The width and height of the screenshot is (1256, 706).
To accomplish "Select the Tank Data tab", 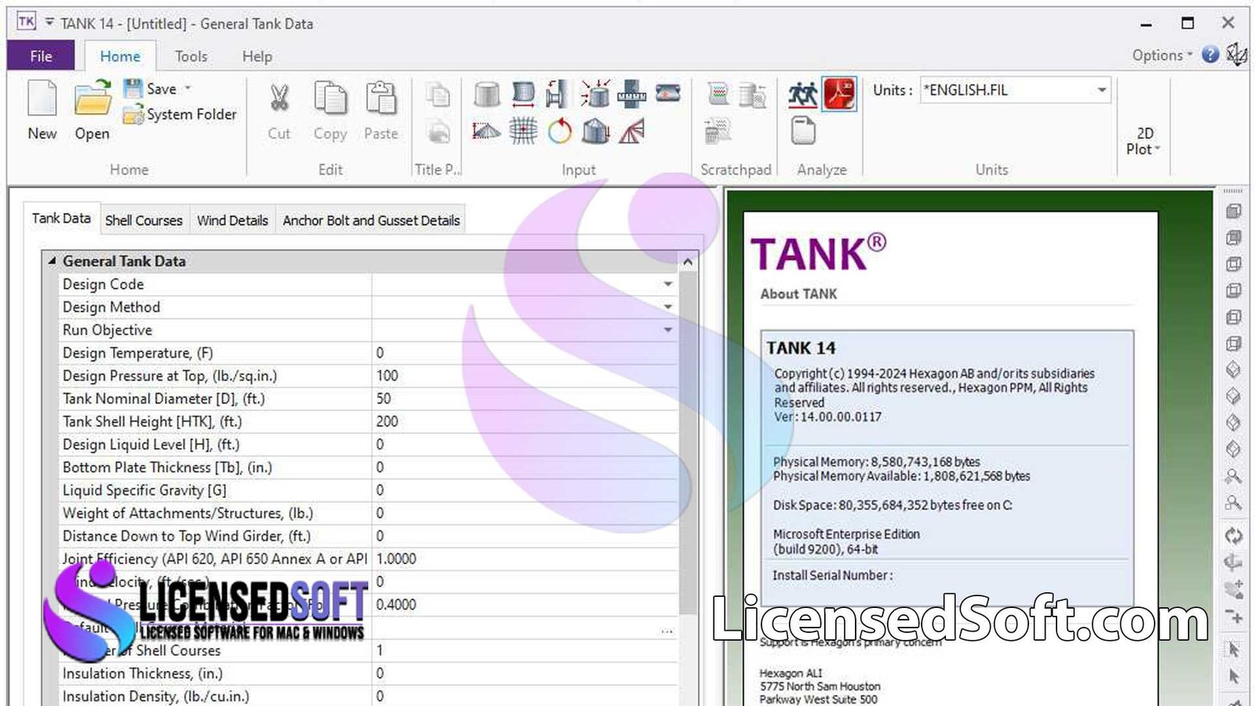I will (x=61, y=218).
